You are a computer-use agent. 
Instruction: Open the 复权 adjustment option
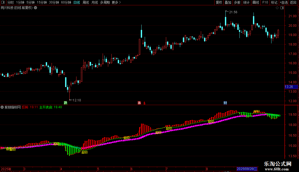219,2
